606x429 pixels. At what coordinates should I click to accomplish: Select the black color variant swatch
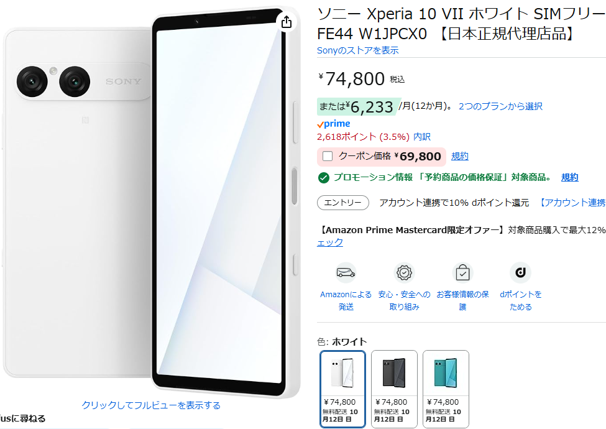coord(394,389)
